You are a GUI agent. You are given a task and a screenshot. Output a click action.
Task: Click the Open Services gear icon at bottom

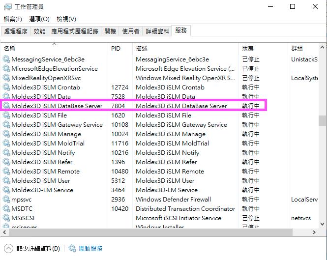tap(72, 249)
